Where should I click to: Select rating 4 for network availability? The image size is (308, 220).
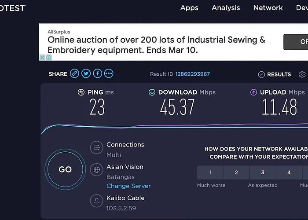[289, 172]
